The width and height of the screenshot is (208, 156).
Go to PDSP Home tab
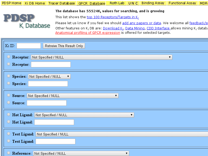pyautogui.click(x=12, y=3)
